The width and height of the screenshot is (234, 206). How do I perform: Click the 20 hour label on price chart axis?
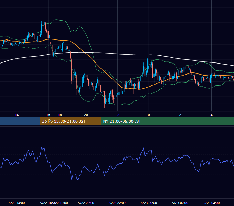pos(86,115)
